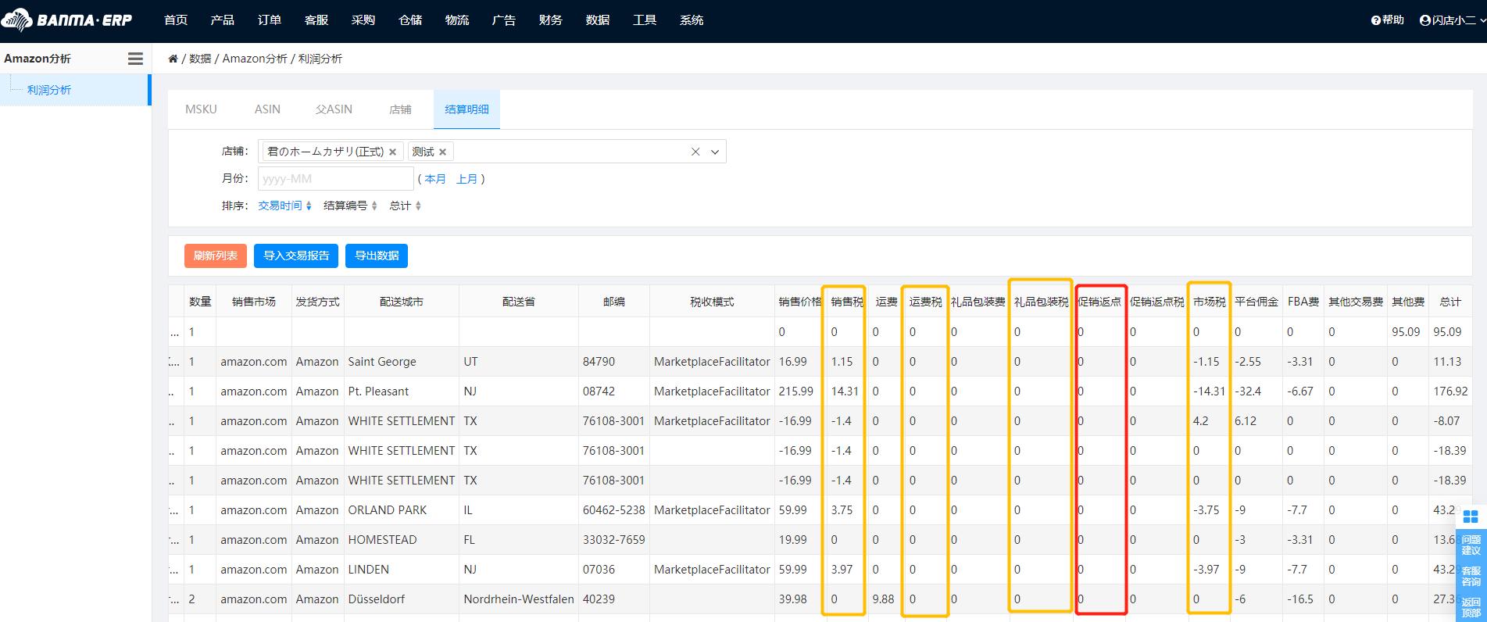Select 利润分析 in the left sidebar

49,90
